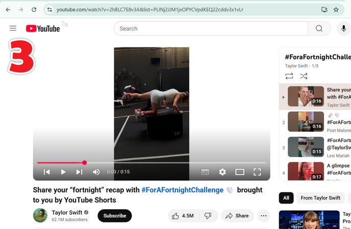
Task: Select the first playlist video thumbnail 0:16 by Taylor Swift
Action: [x=306, y=96]
